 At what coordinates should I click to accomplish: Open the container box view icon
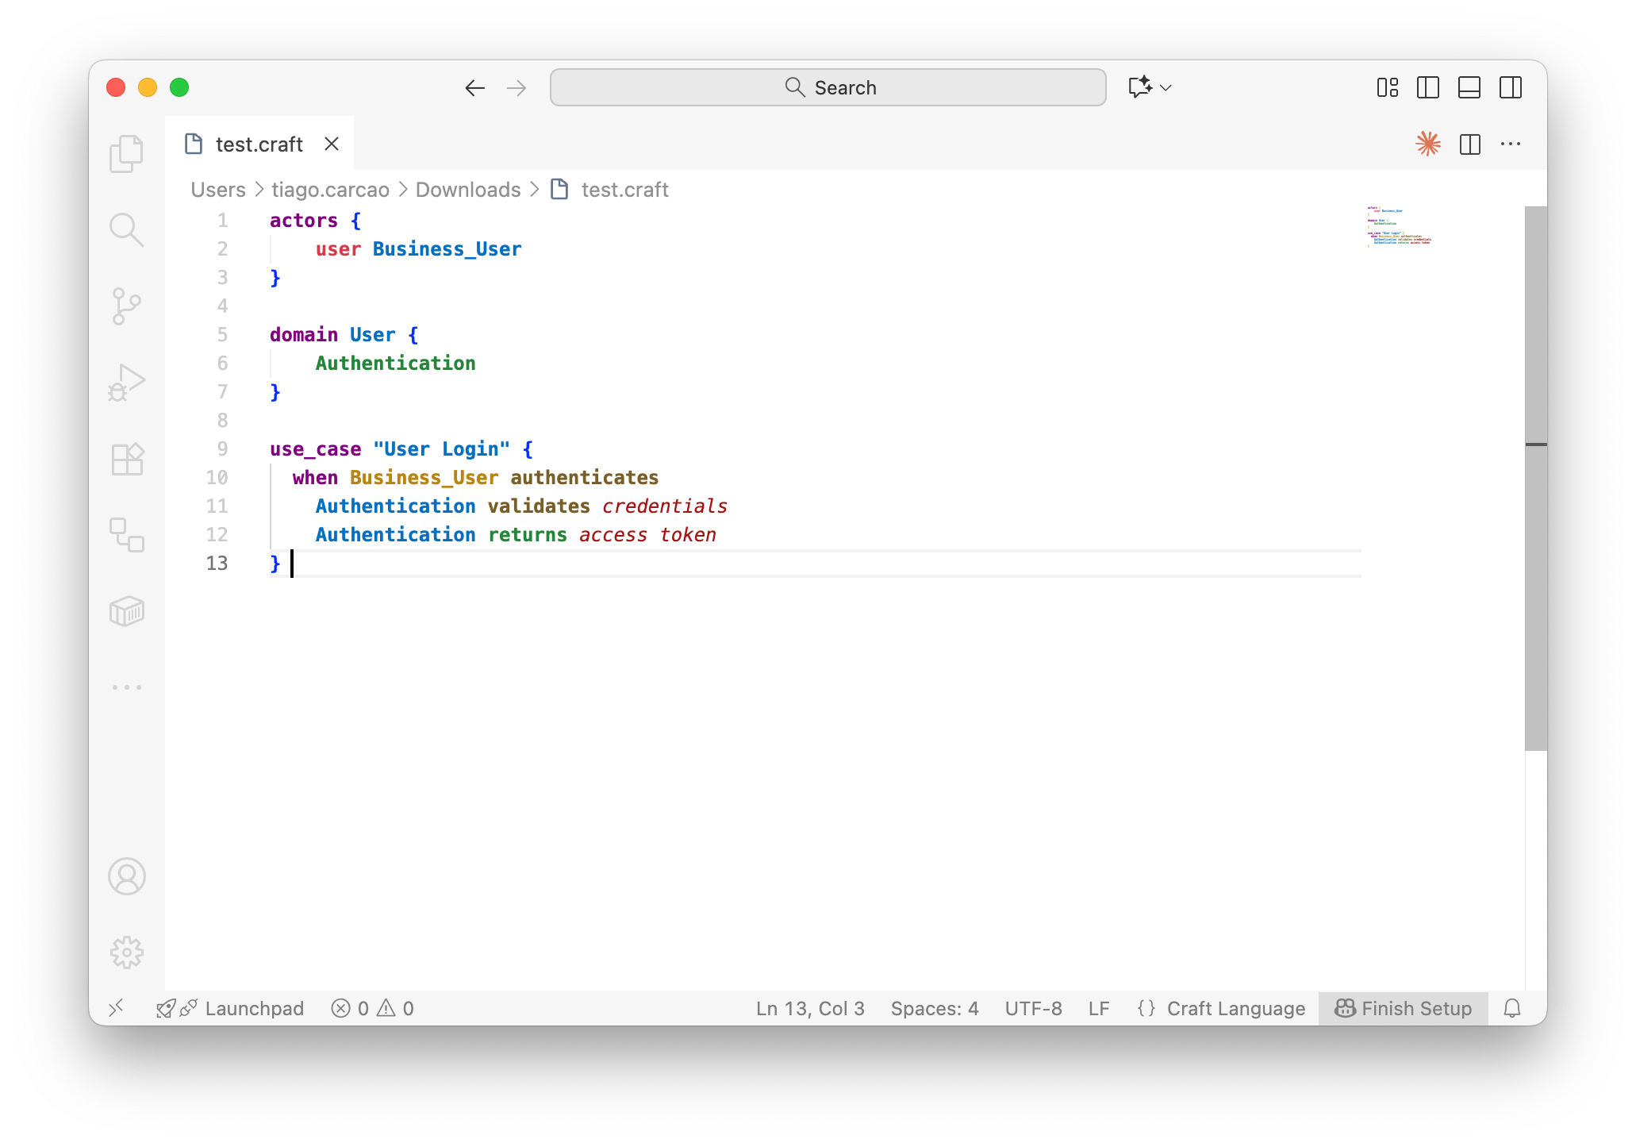click(x=127, y=611)
